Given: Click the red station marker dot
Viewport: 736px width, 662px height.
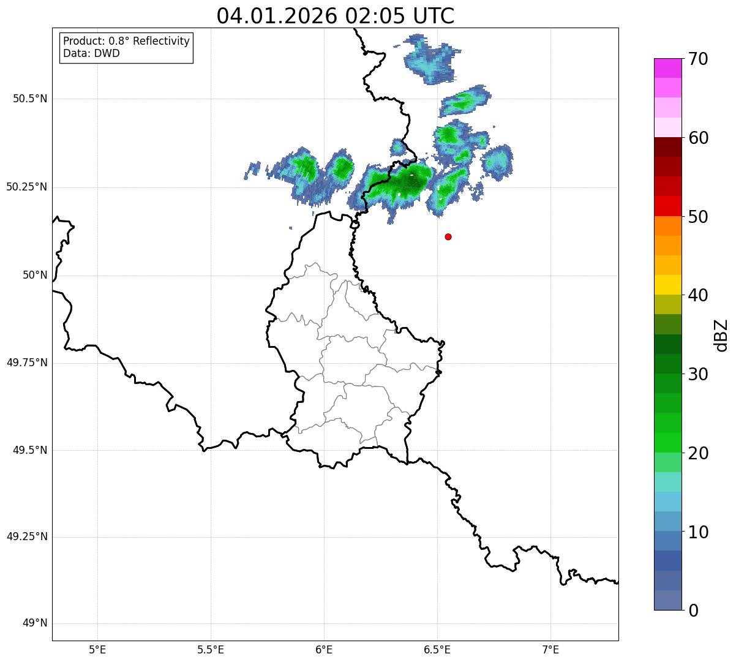Looking at the screenshot, I should click(448, 236).
